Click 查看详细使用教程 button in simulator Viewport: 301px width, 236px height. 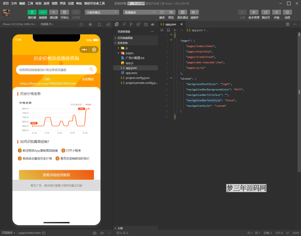(56, 175)
